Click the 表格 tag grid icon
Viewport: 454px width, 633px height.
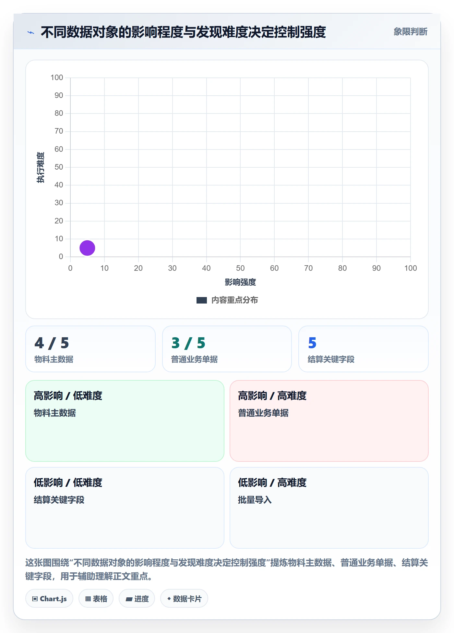coord(88,599)
